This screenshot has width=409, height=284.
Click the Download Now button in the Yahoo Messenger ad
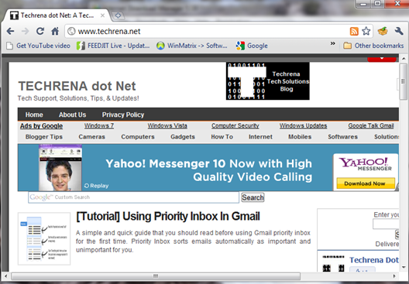coord(366,183)
